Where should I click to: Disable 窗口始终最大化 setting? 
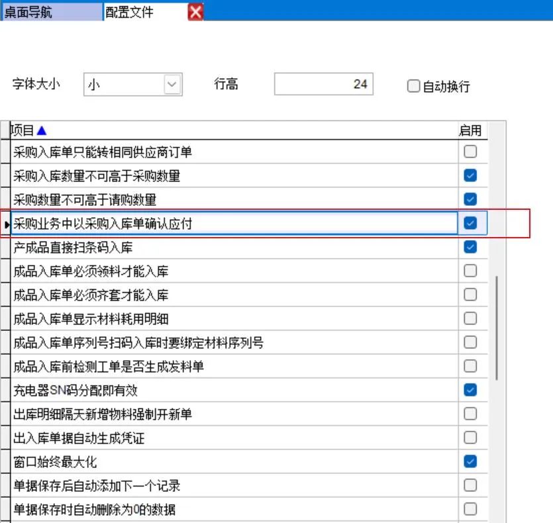[x=470, y=461]
